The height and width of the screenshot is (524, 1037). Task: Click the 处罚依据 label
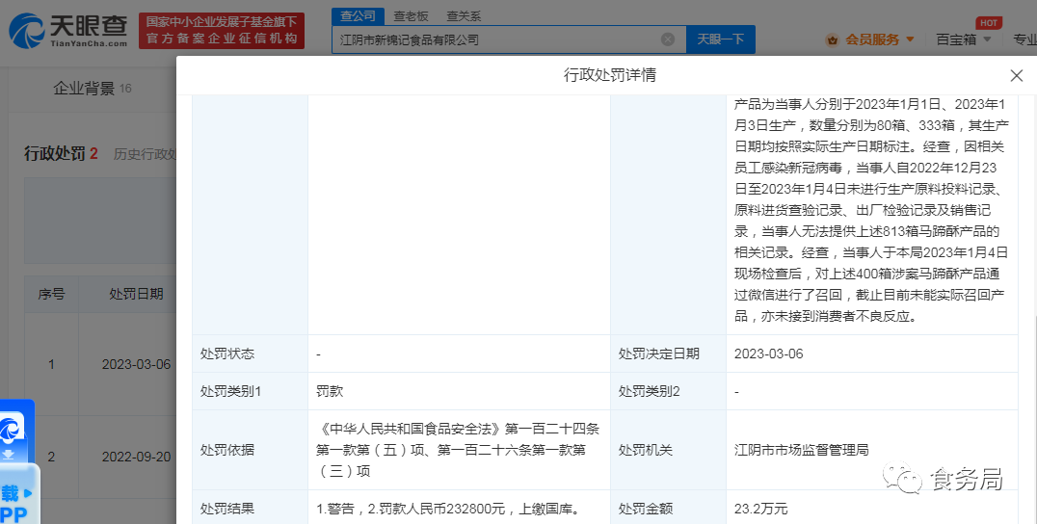227,450
